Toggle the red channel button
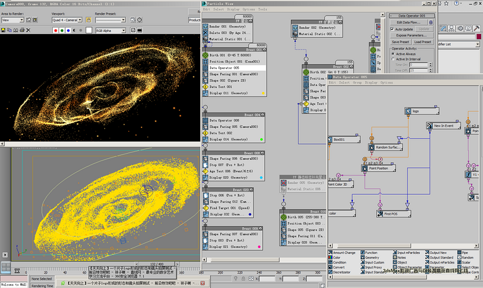The image size is (483, 288). [x=55, y=30]
